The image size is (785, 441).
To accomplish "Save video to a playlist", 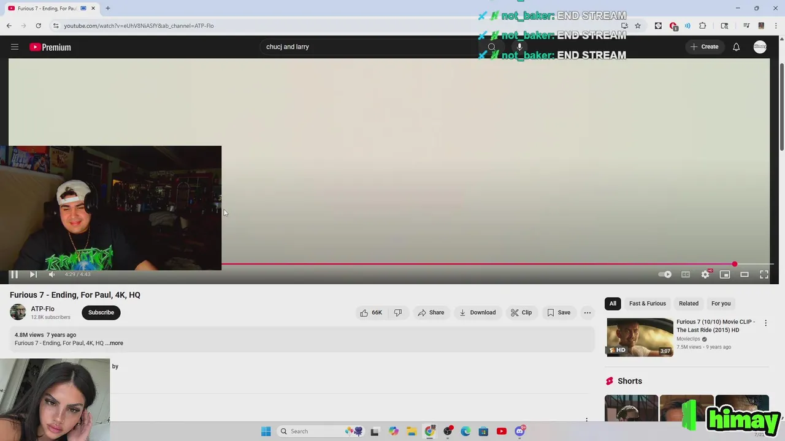I will [x=559, y=312].
